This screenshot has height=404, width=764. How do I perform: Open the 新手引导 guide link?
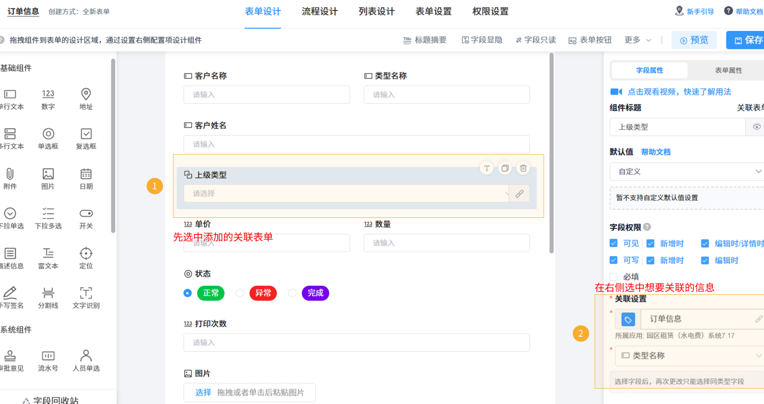tap(694, 11)
